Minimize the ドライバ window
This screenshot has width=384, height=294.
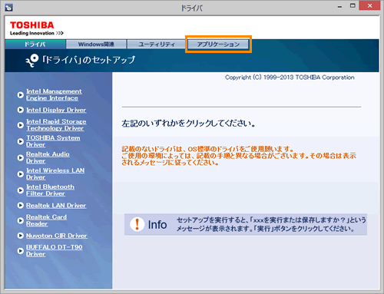[x=339, y=6]
